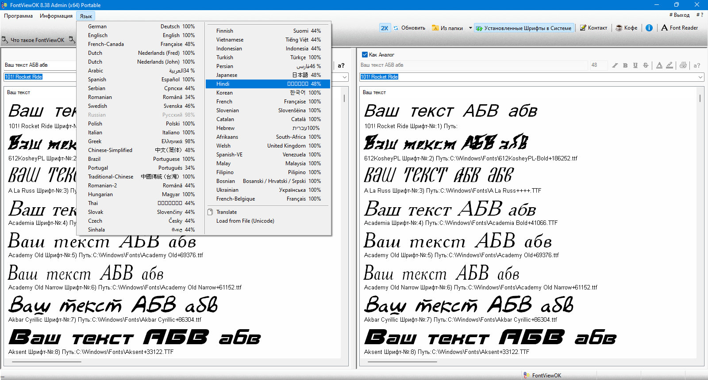
Task: Toggle bold icon in right pane toolbar
Action: point(625,65)
